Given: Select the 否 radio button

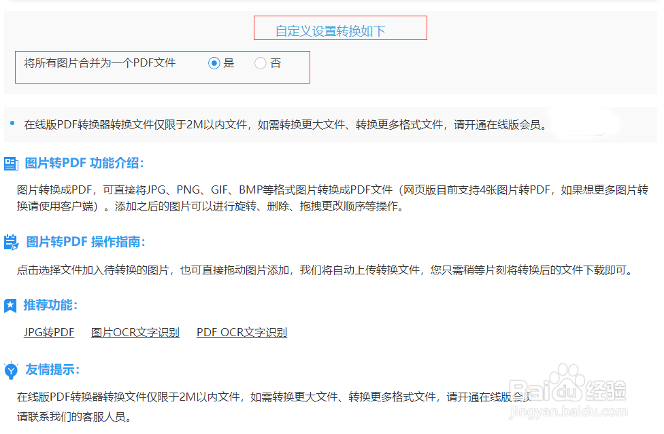Looking at the screenshot, I should click(x=260, y=63).
